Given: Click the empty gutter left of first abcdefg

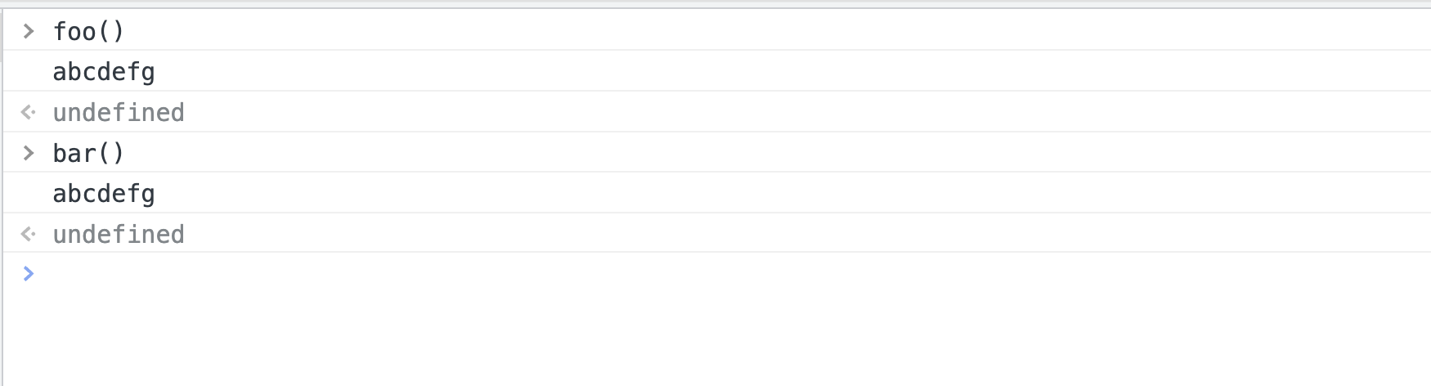Looking at the screenshot, I should (29, 72).
